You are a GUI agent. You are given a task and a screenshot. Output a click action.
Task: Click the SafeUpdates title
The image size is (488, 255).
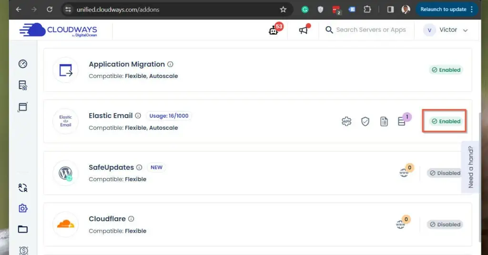point(111,167)
